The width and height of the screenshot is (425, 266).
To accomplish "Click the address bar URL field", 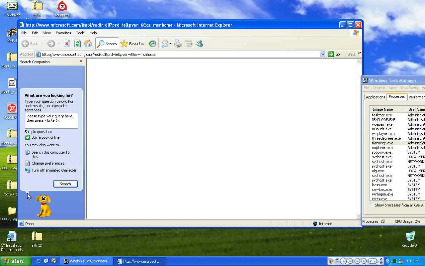I will point(180,54).
